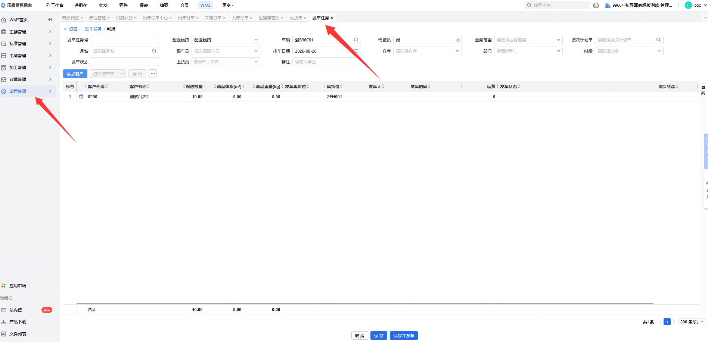This screenshot has width=708, height=342.
Task: Sort by 客户名称 column
Action: click(148, 87)
